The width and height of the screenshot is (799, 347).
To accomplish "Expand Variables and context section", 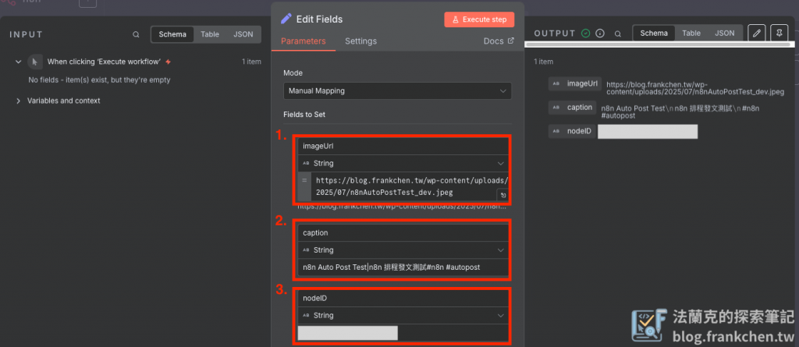I will [19, 101].
